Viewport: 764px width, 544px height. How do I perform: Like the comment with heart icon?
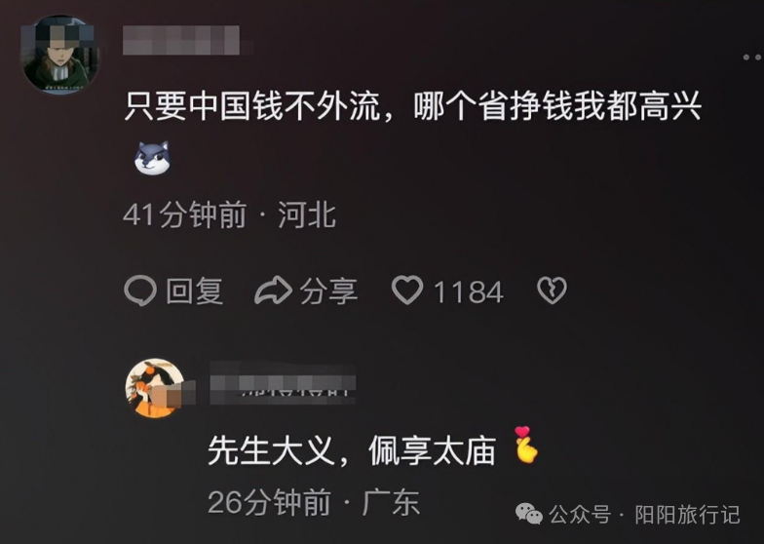[x=407, y=291]
